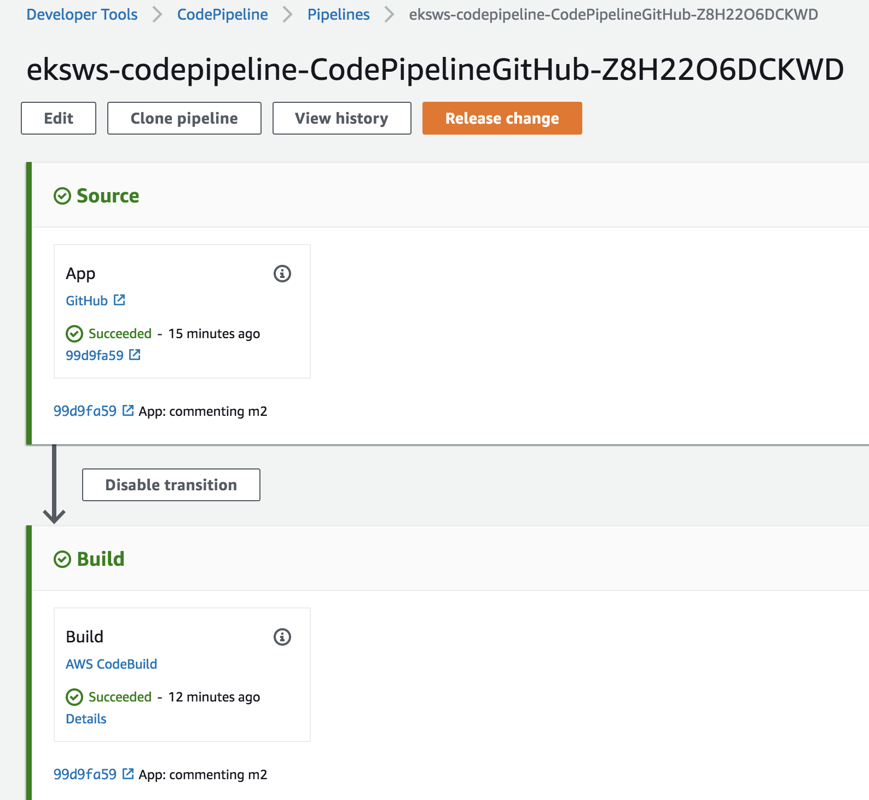Image resolution: width=869 pixels, height=800 pixels.
Task: Click the Source stage success check icon
Action: point(62,196)
